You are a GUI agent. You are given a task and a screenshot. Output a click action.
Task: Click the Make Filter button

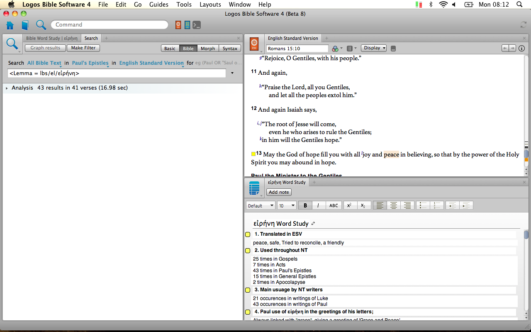point(83,48)
